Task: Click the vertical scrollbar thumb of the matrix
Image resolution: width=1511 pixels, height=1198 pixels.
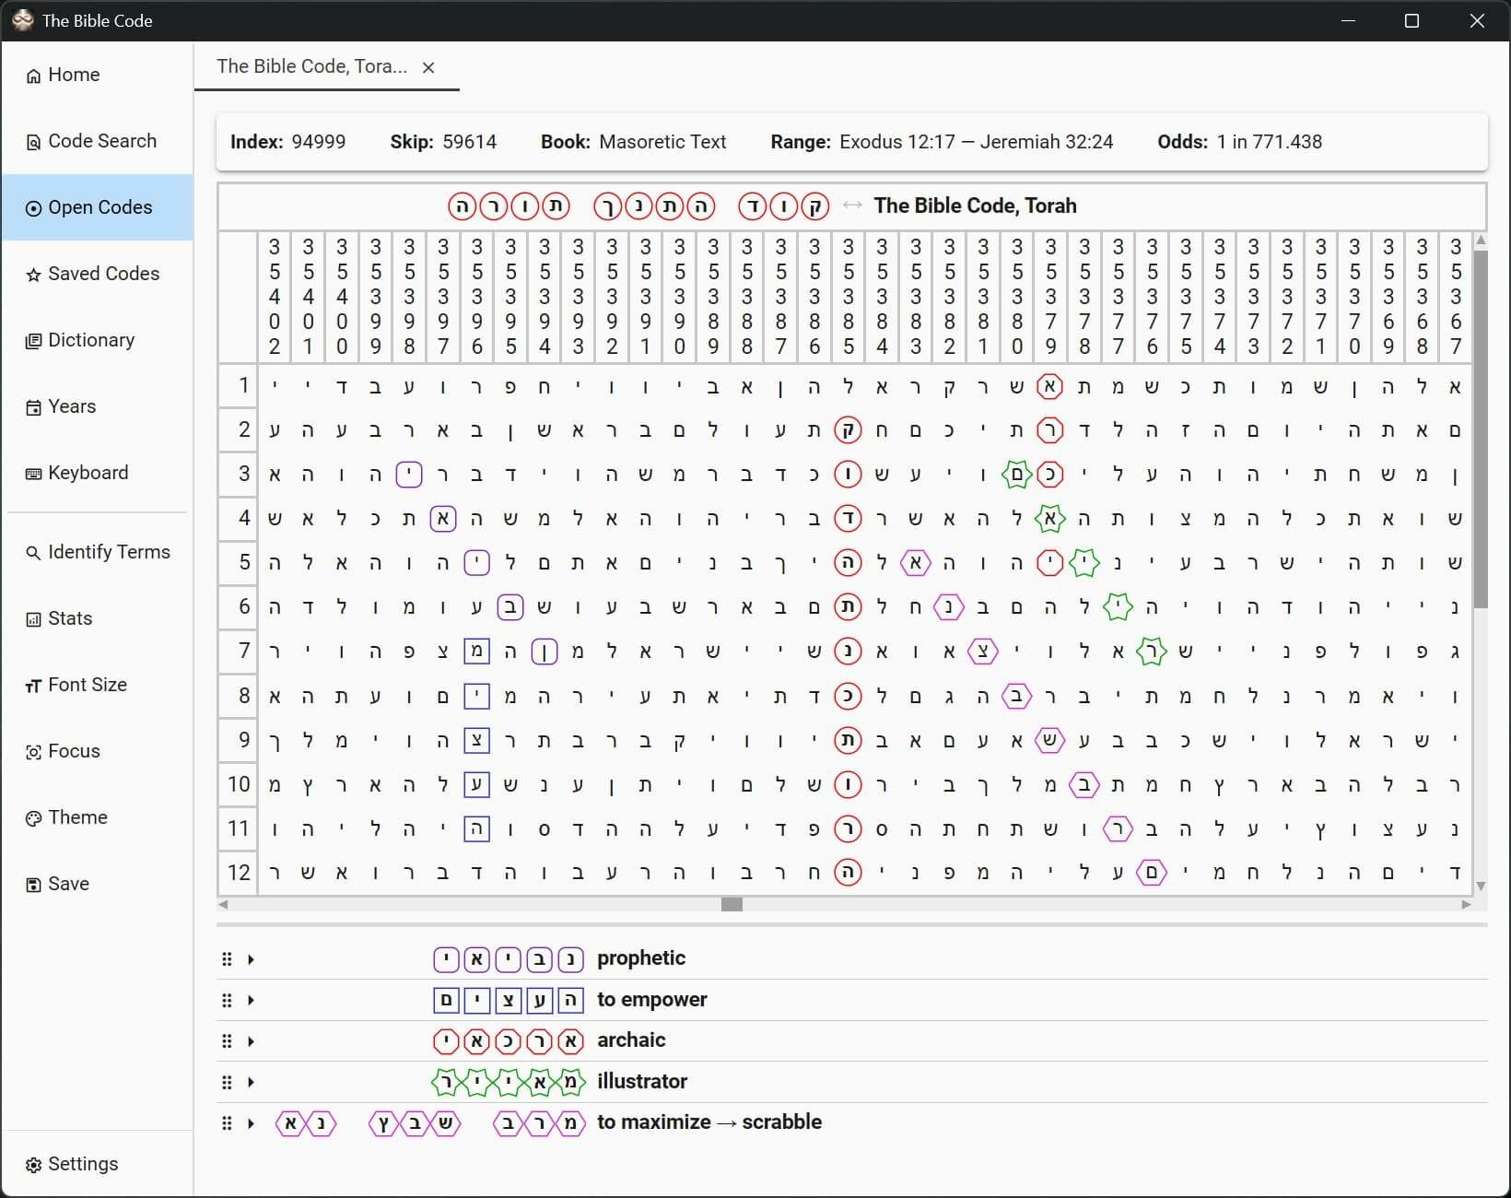Action: [x=1481, y=429]
